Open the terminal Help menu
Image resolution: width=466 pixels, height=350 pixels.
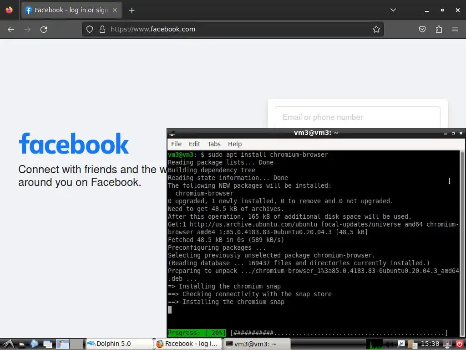tap(235, 144)
